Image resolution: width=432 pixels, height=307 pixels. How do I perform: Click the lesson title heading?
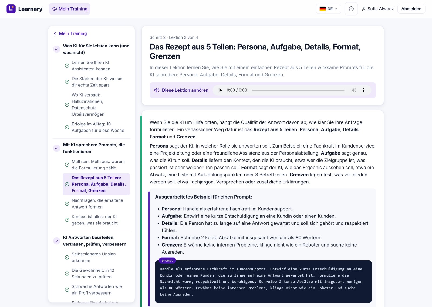pos(255,52)
